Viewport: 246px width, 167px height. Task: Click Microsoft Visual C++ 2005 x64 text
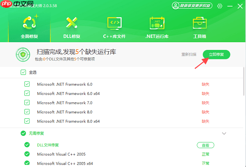(x=65, y=163)
